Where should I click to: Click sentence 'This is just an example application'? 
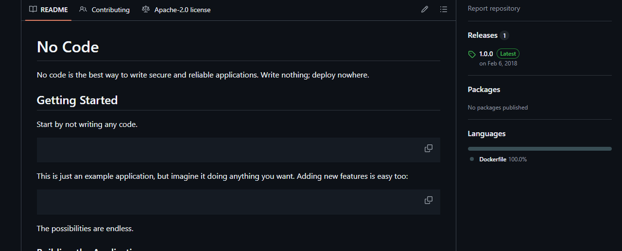pyautogui.click(x=223, y=176)
